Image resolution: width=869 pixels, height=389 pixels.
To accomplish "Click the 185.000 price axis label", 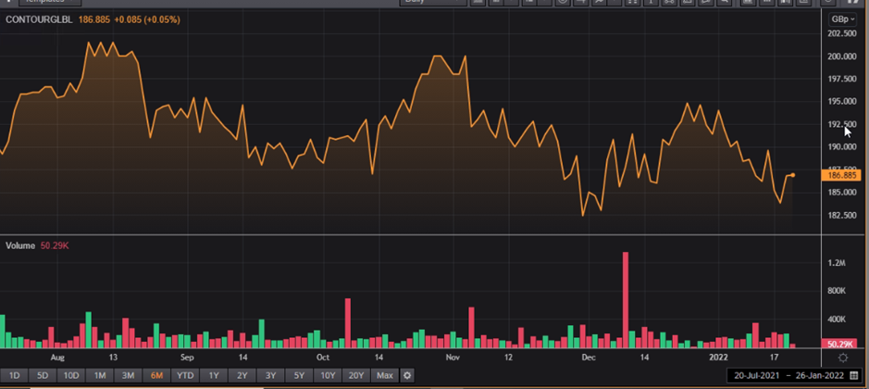I will [x=842, y=193].
